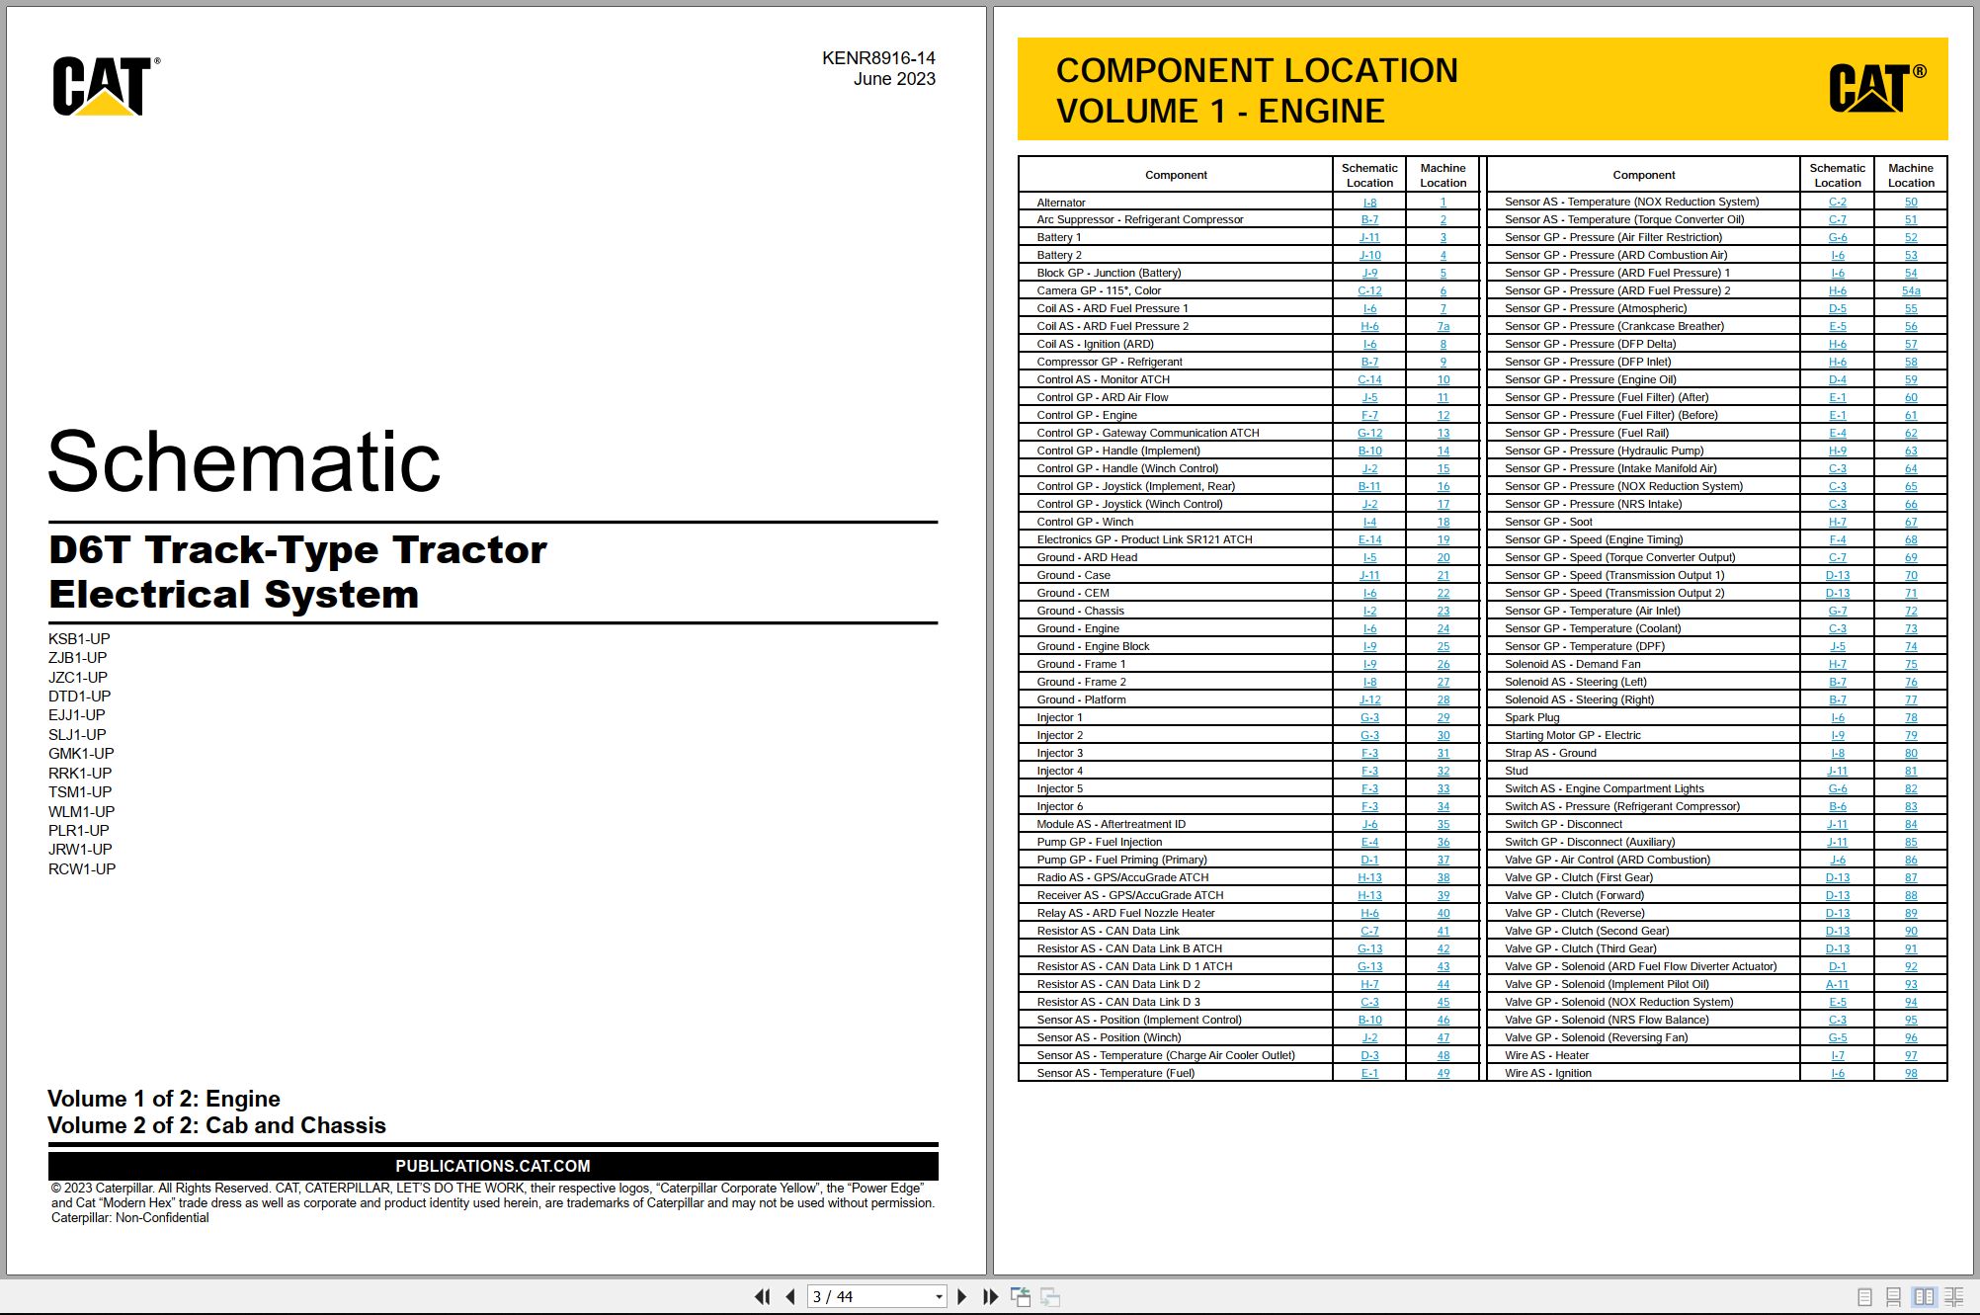Click the 'Module AS - Aftertreatment ID' row
The width and height of the screenshot is (1980, 1315).
point(1249,824)
